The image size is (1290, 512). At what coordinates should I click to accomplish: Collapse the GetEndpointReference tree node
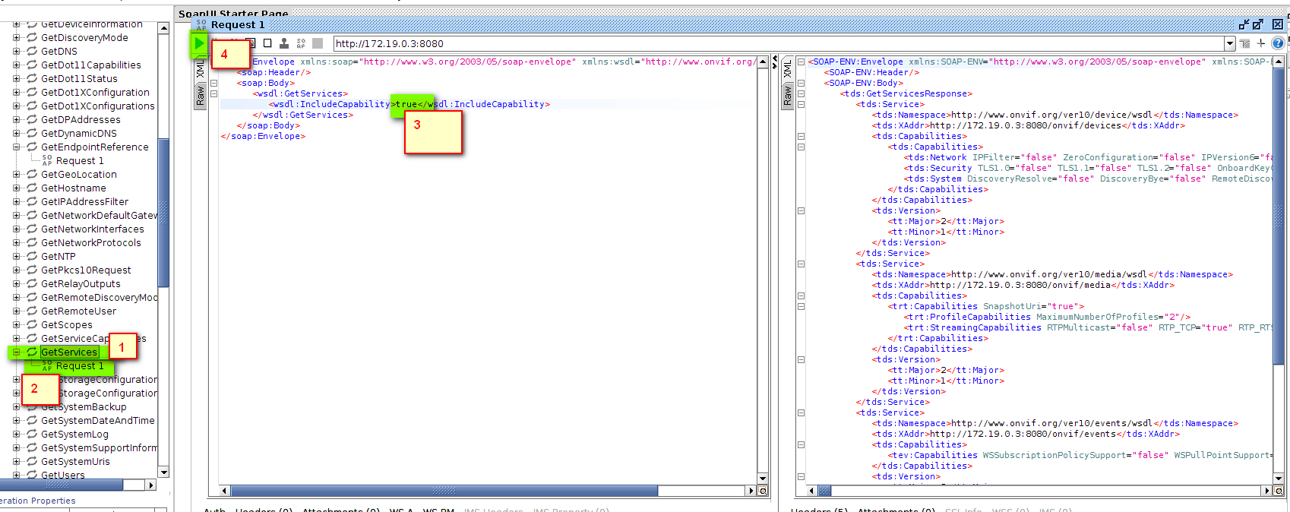(16, 147)
